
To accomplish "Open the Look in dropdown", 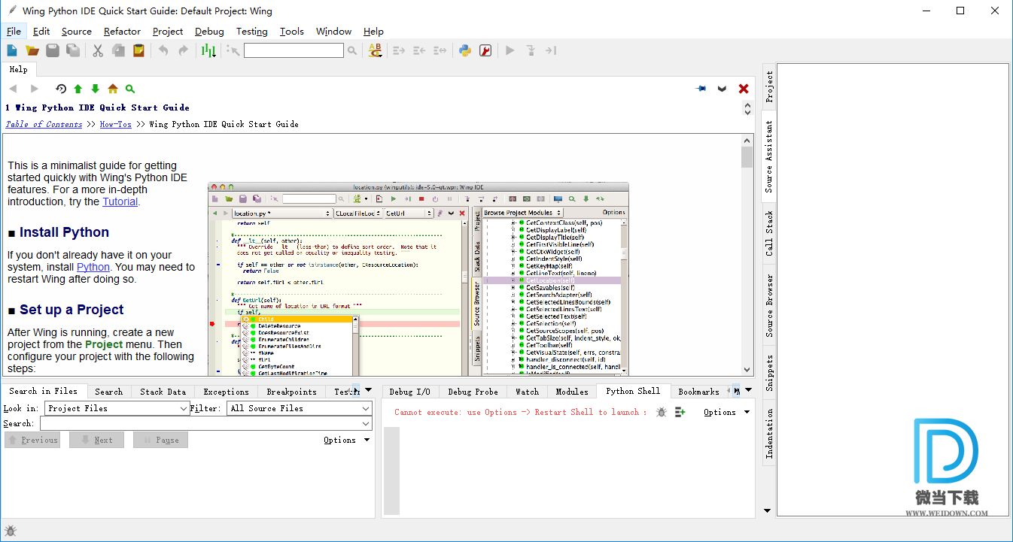I will [117, 408].
